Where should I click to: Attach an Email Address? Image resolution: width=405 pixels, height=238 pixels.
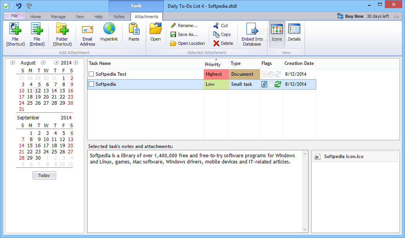(x=87, y=34)
